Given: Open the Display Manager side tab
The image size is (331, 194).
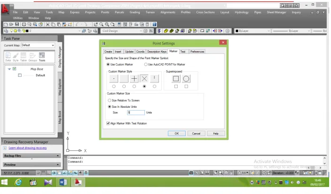Looking at the screenshot, I should [x=60, y=57].
